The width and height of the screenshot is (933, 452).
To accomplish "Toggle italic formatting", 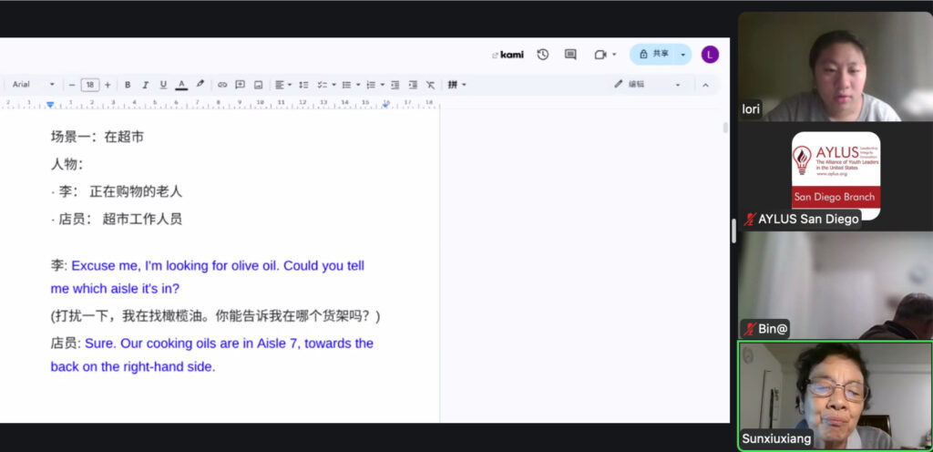I will (146, 85).
